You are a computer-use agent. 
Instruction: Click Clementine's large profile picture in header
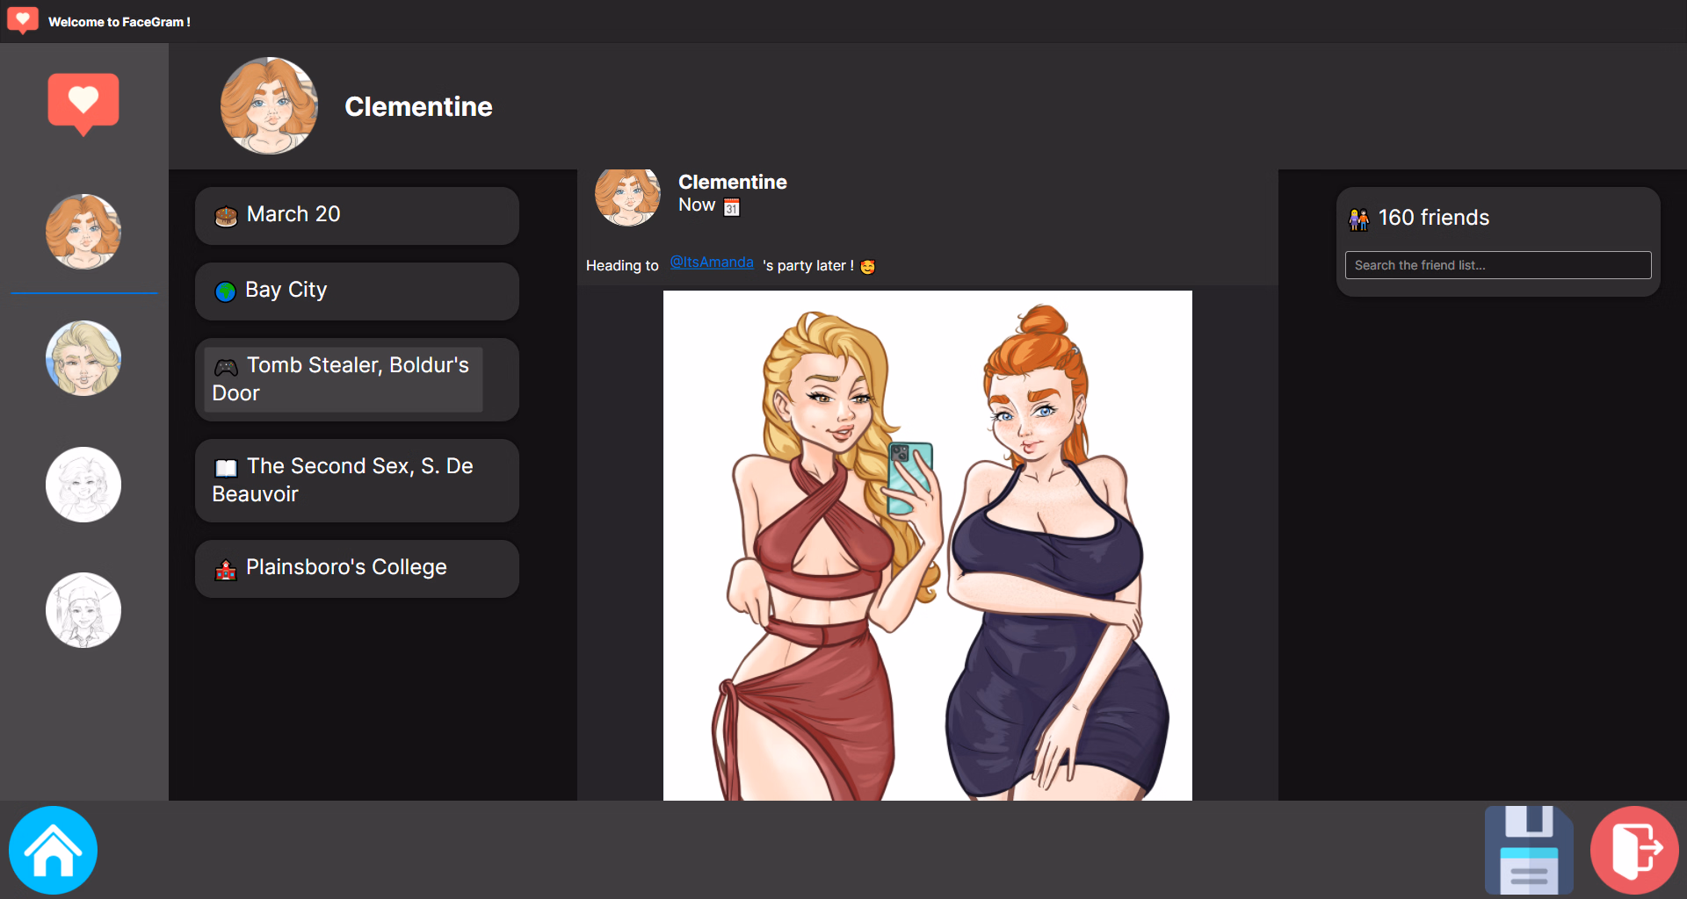tap(269, 106)
